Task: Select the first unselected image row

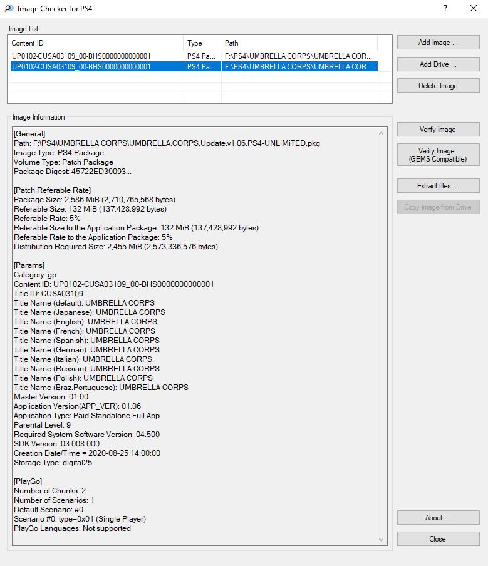Action: pyautogui.click(x=194, y=56)
